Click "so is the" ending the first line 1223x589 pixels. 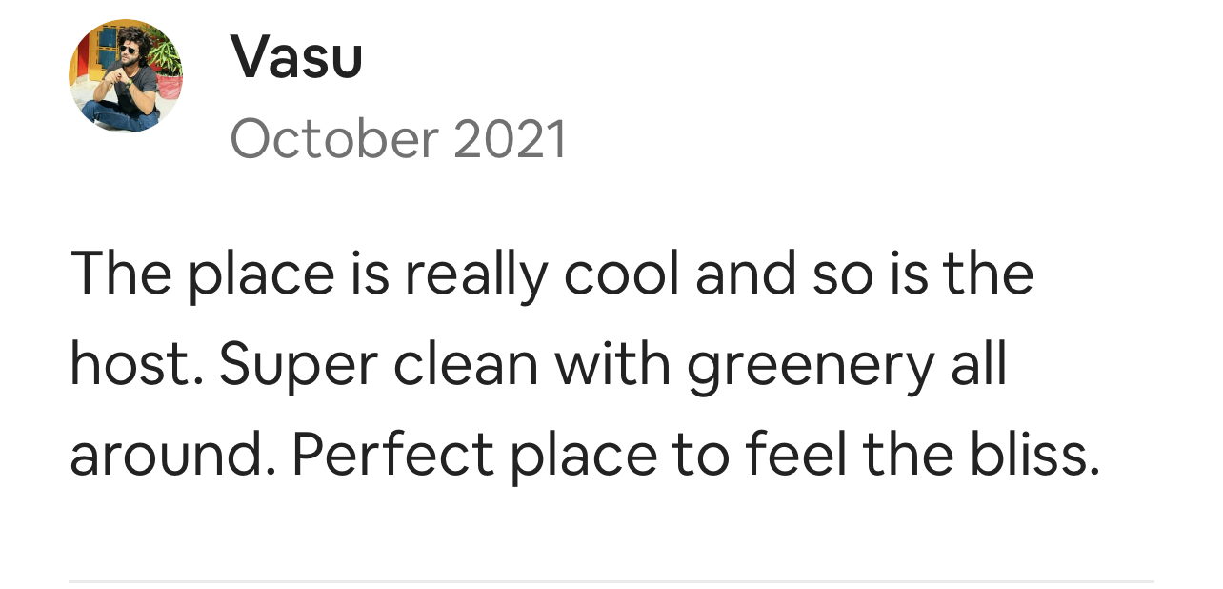(x=922, y=274)
